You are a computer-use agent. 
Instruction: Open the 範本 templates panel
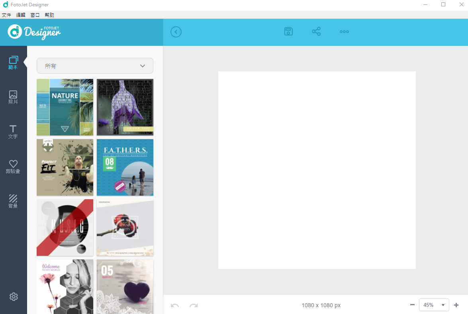(13, 63)
